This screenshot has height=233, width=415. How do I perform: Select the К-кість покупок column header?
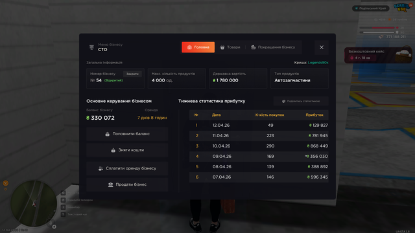270,115
